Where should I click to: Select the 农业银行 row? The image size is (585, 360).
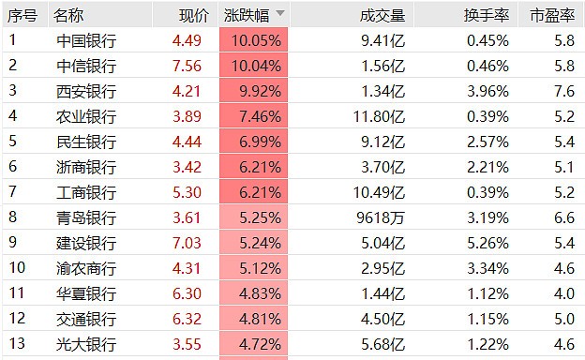(x=293, y=116)
